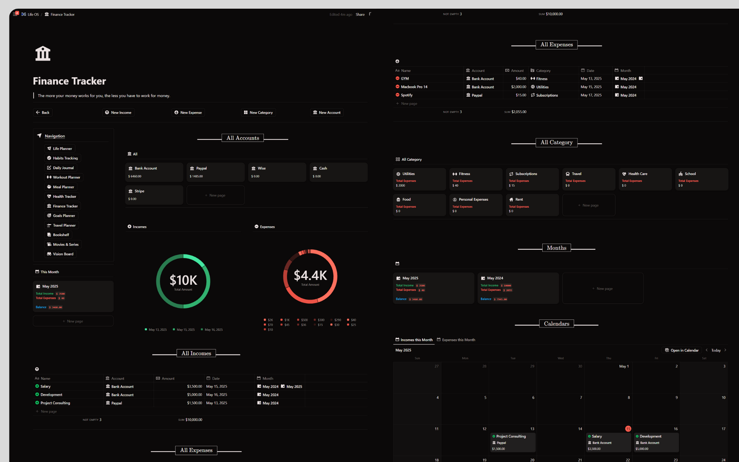Viewport: 739px width, 462px height.
Task: Toggle May 13, 2025 legend item
Action: tap(156, 330)
